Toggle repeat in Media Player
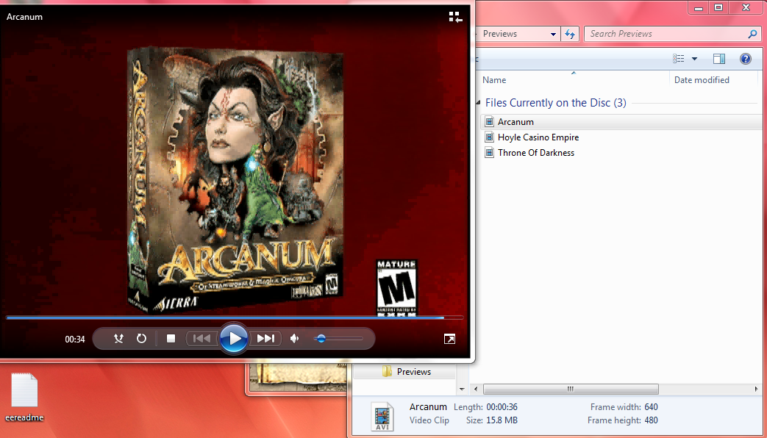This screenshot has height=438, width=767. click(x=141, y=338)
